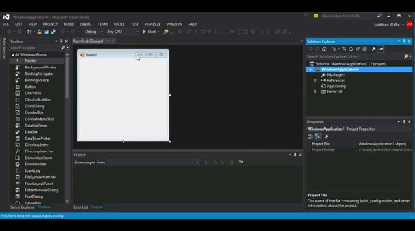This screenshot has height=231, width=415.
Task: Toggle word wrap in Output panel
Action: [241, 162]
